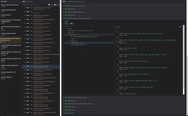Expand the TRAILER frame #32
This screenshot has height=116, width=188.
tap(124, 113)
